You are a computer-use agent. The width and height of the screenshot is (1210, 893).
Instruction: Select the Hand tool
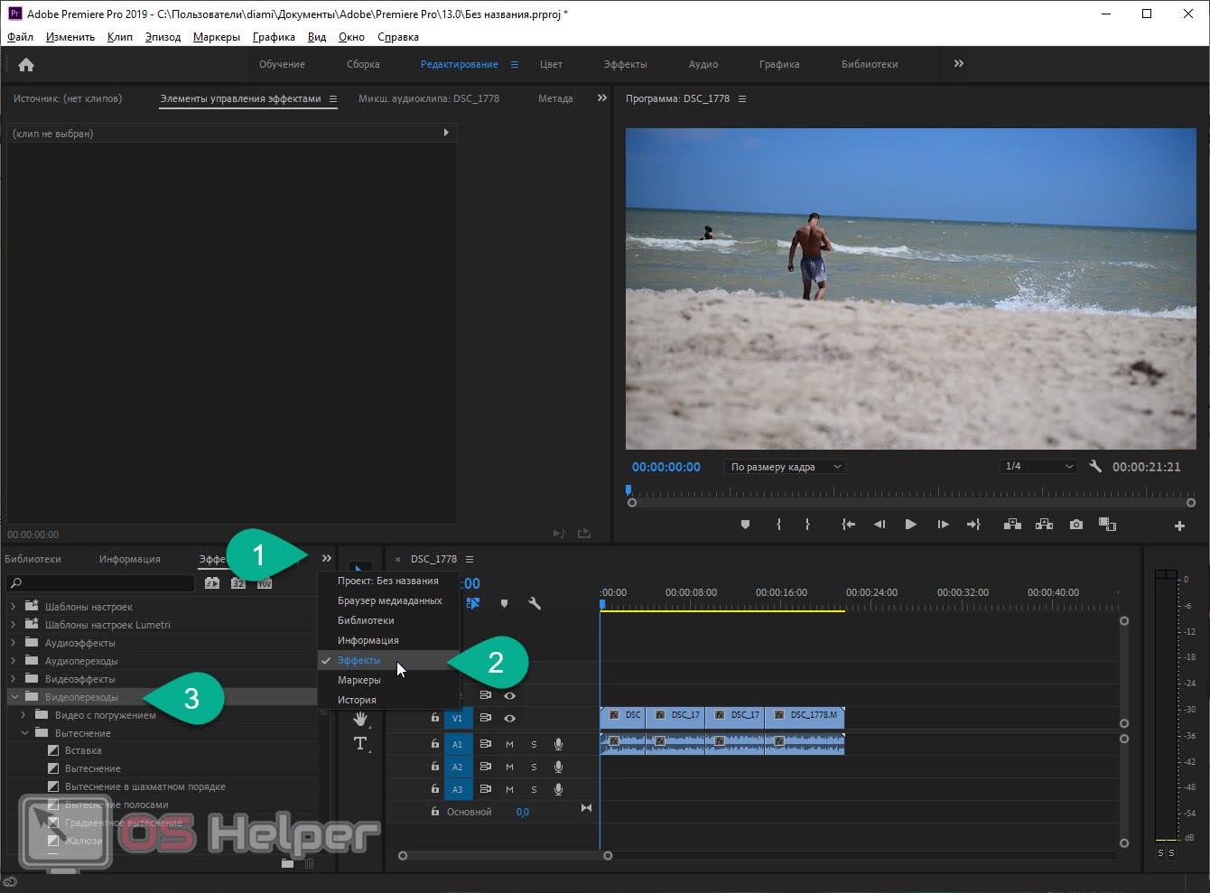360,719
